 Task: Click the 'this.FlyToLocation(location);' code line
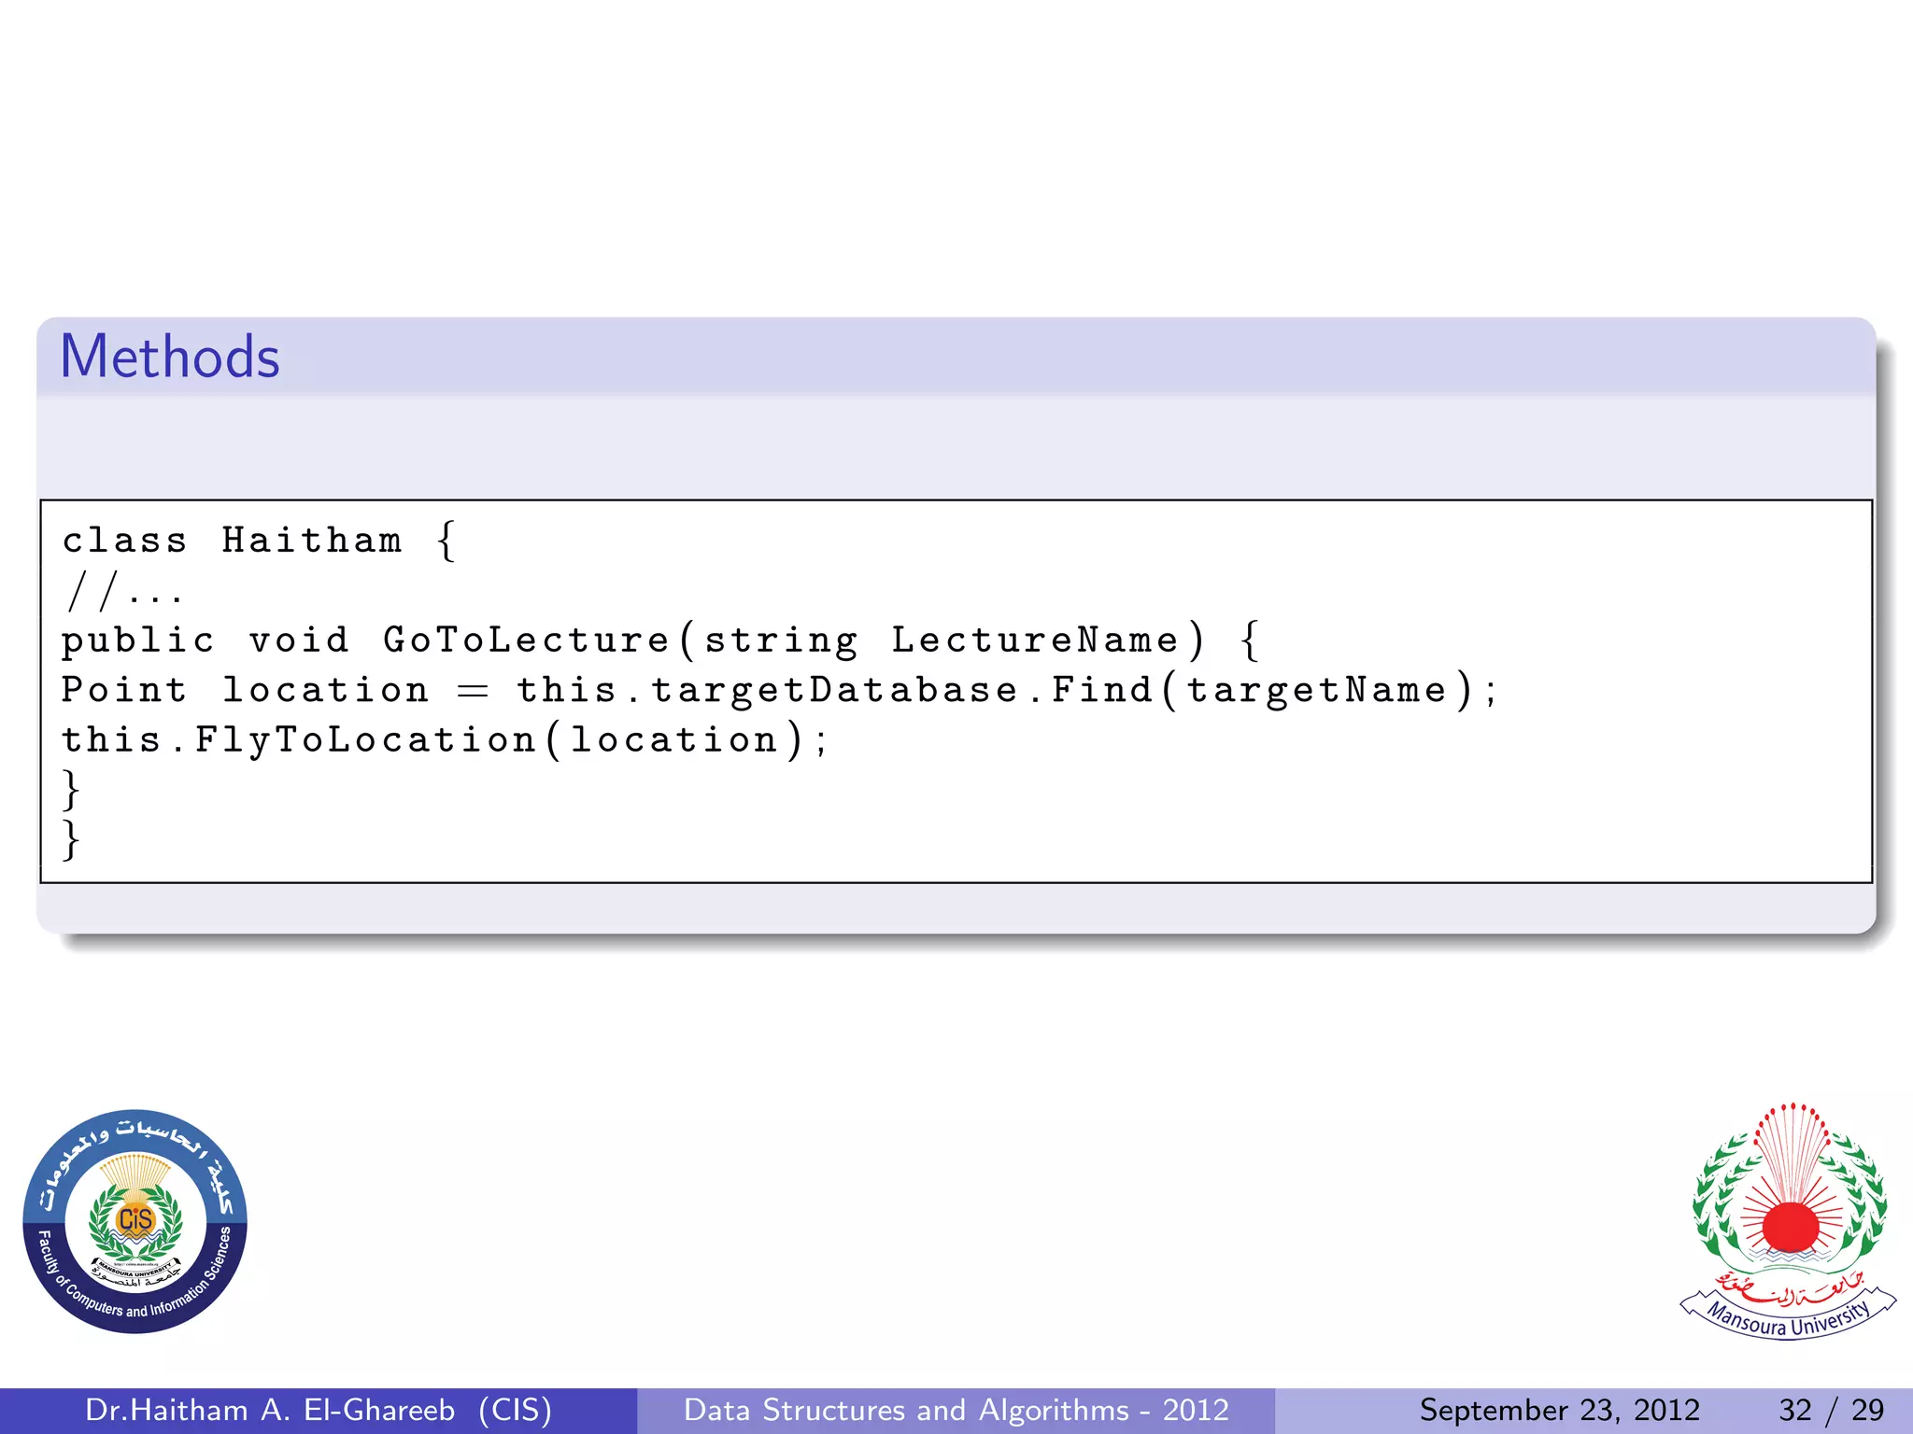pos(445,740)
